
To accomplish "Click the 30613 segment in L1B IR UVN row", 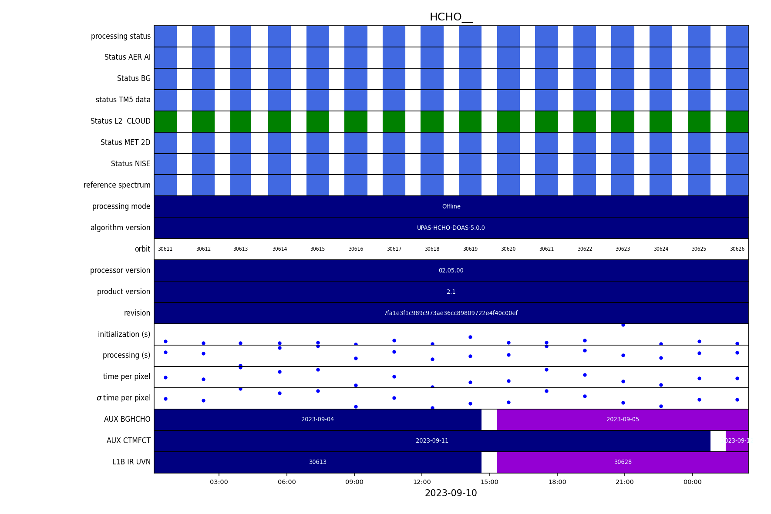I will tap(317, 462).
